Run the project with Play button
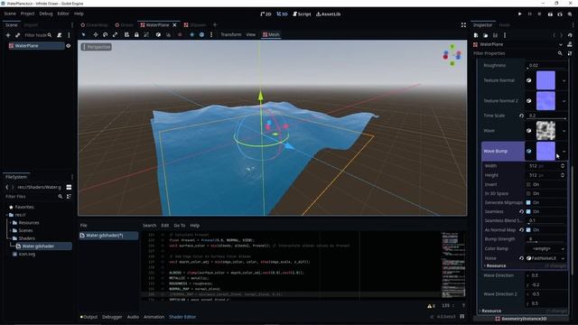The image size is (578, 325). click(x=520, y=14)
